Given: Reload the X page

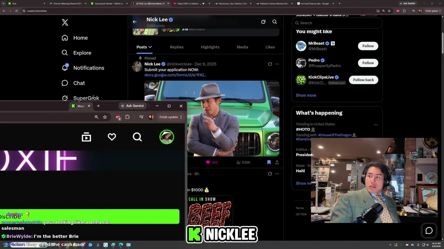Looking at the screenshot, I should coord(16,11).
